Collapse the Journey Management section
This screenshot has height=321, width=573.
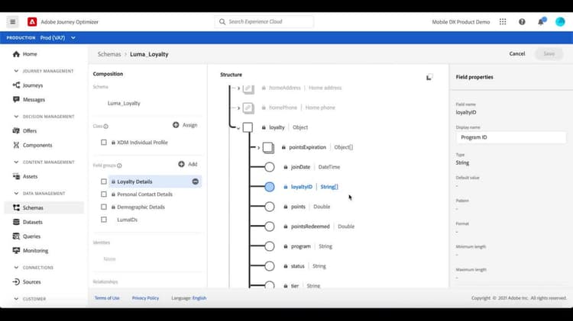(16, 71)
